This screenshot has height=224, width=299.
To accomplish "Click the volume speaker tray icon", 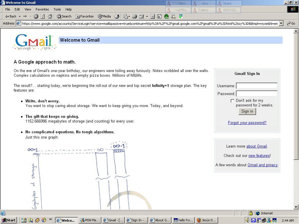I will click(248, 220).
